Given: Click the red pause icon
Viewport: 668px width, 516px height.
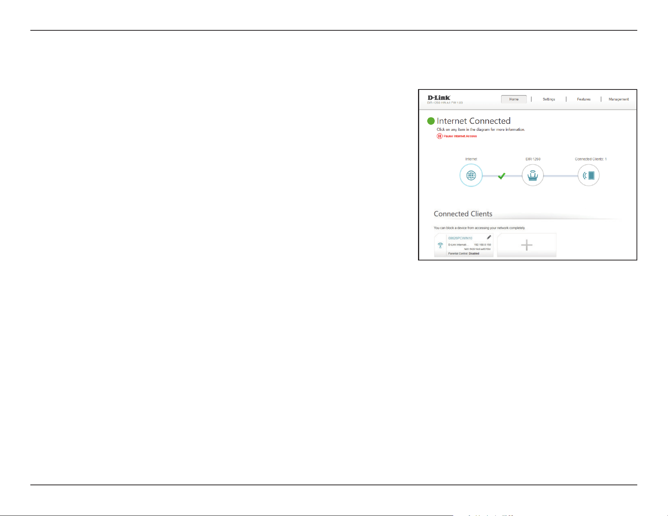Looking at the screenshot, I should (439, 136).
